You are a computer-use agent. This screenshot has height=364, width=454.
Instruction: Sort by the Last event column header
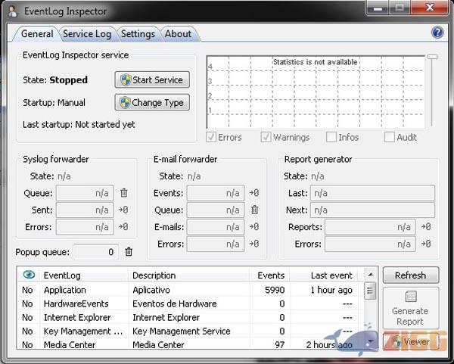pyautogui.click(x=324, y=275)
